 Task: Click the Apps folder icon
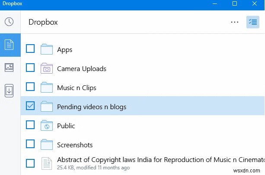(x=46, y=49)
